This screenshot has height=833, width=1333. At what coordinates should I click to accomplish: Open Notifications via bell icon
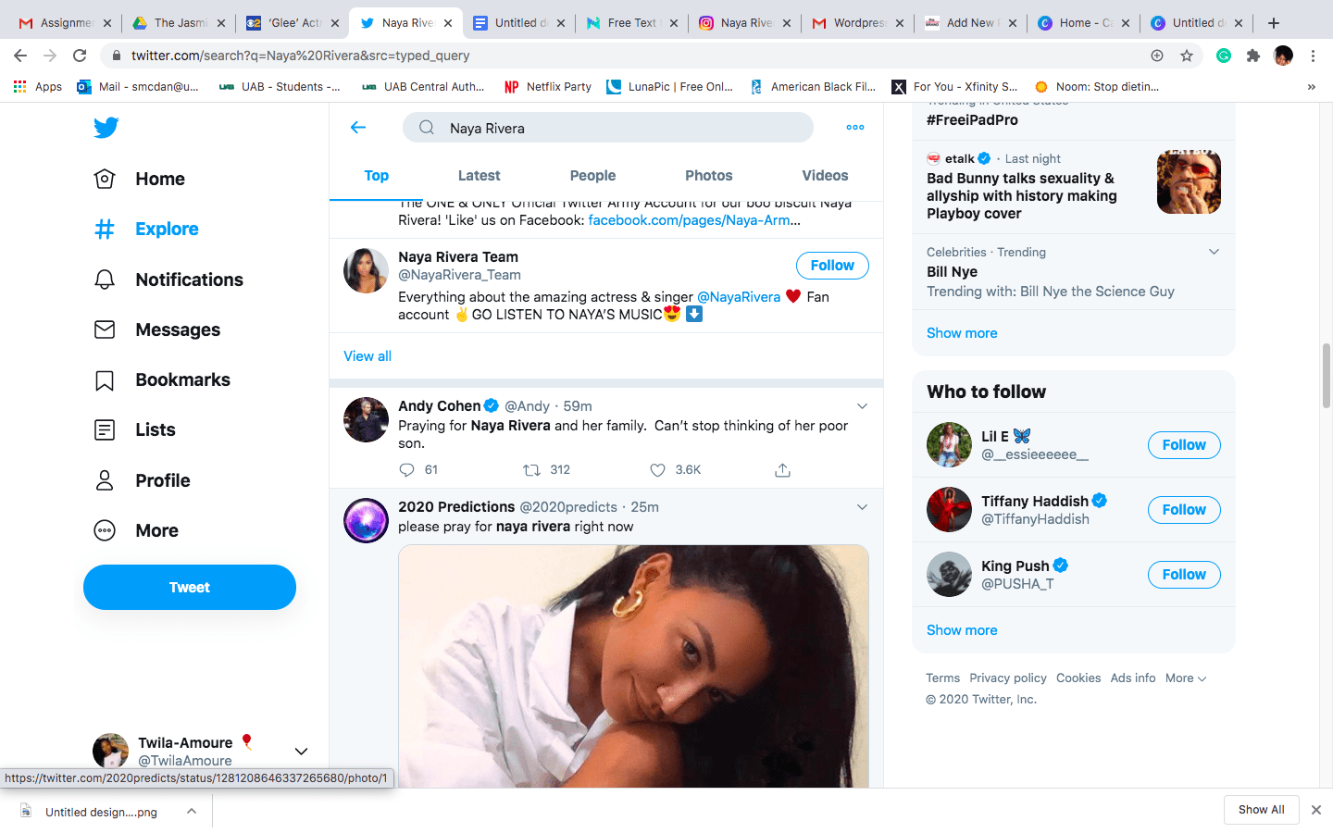pos(105,280)
